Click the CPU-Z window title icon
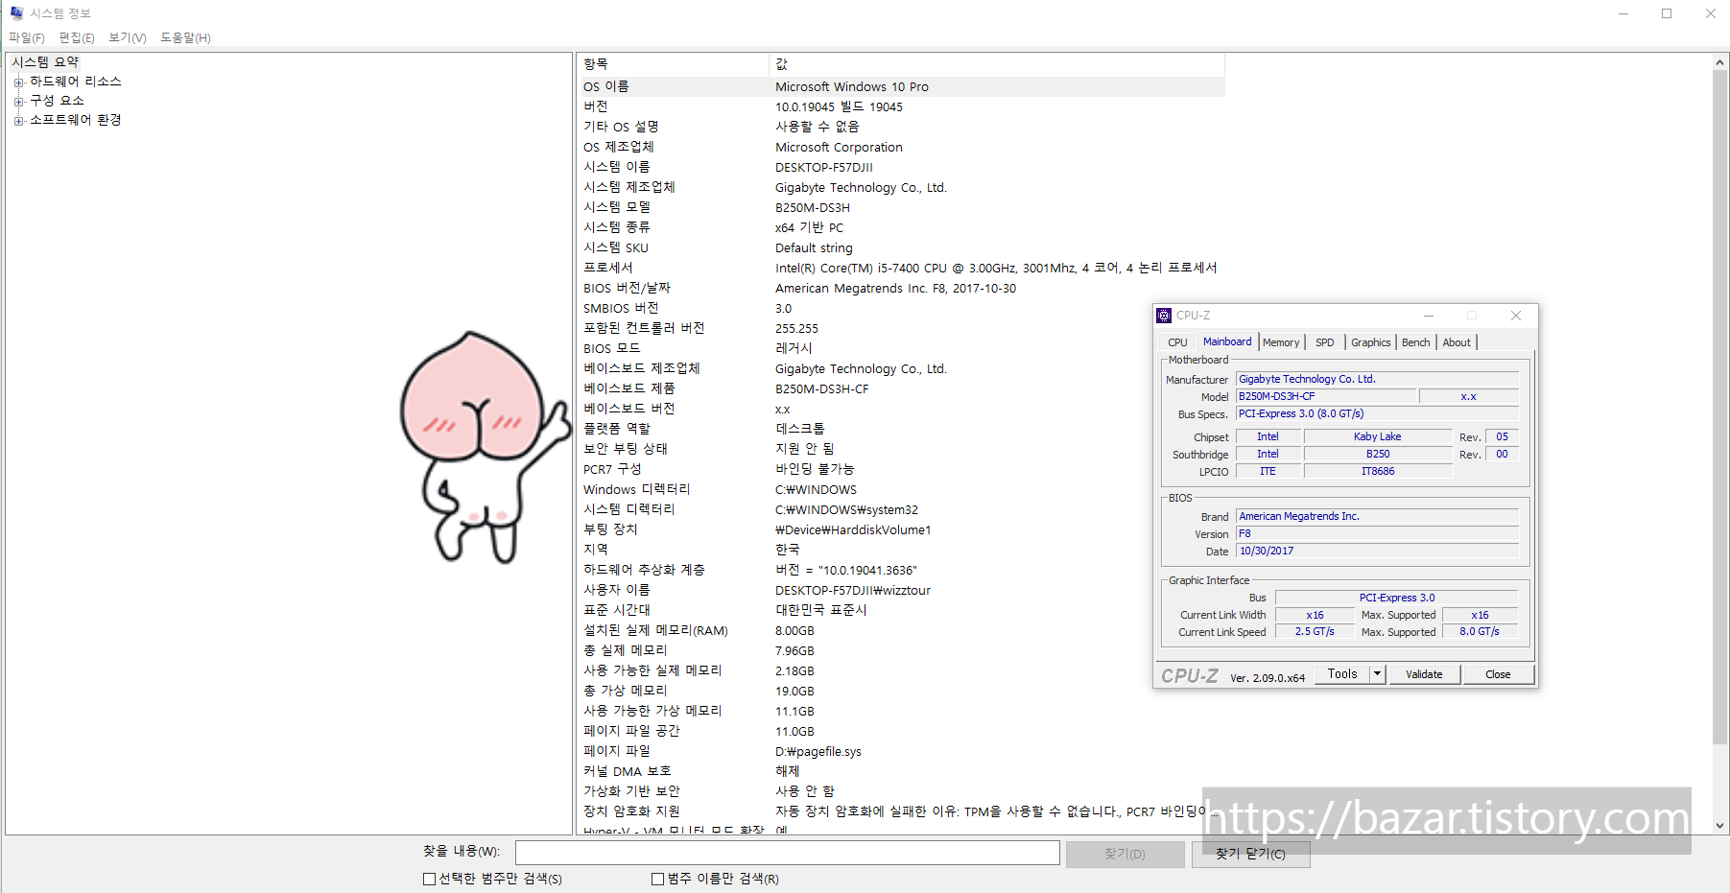 1164,316
